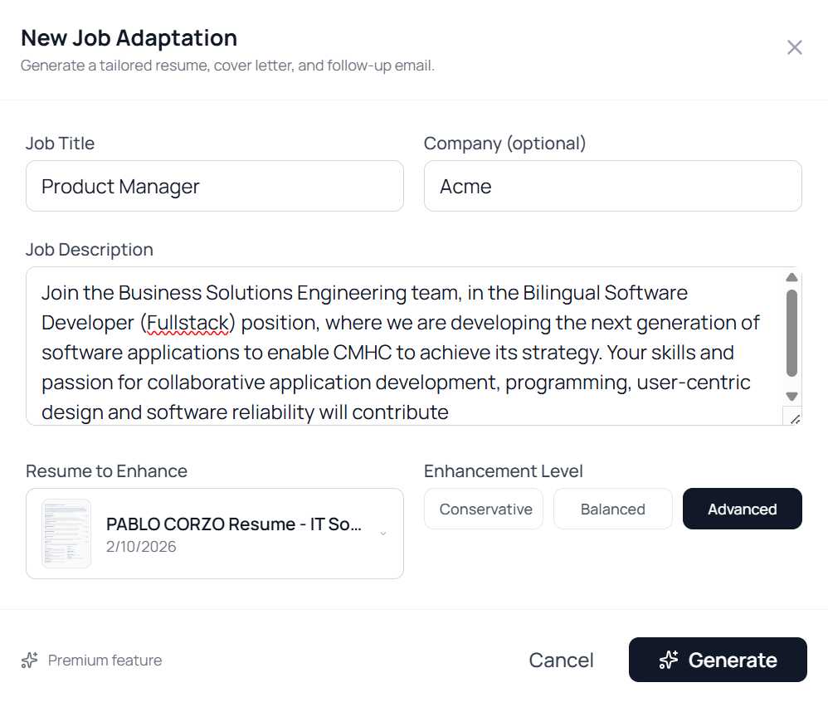Click the resume date 2/10/2026
This screenshot has height=702, width=828.
pos(141,547)
